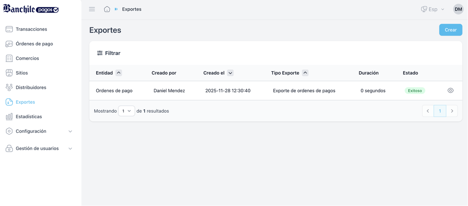Click the Exportes breadcrumb label
468x206 pixels.
click(132, 9)
